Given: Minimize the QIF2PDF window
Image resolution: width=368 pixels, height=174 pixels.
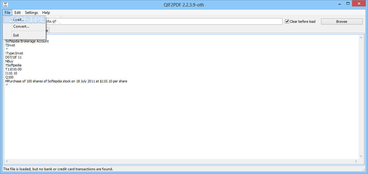Looking at the screenshot, I should (340, 3).
